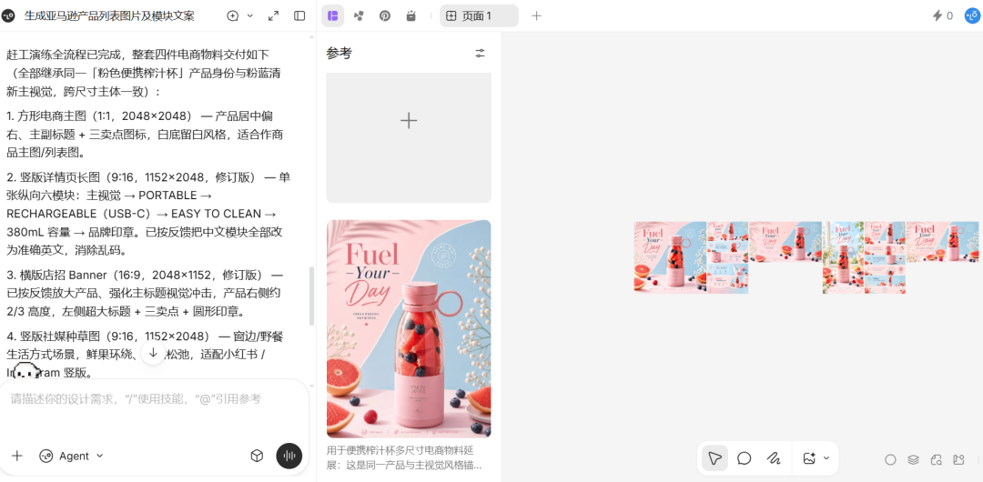
Task: Open the Pinterest panel icon
Action: pyautogui.click(x=385, y=15)
